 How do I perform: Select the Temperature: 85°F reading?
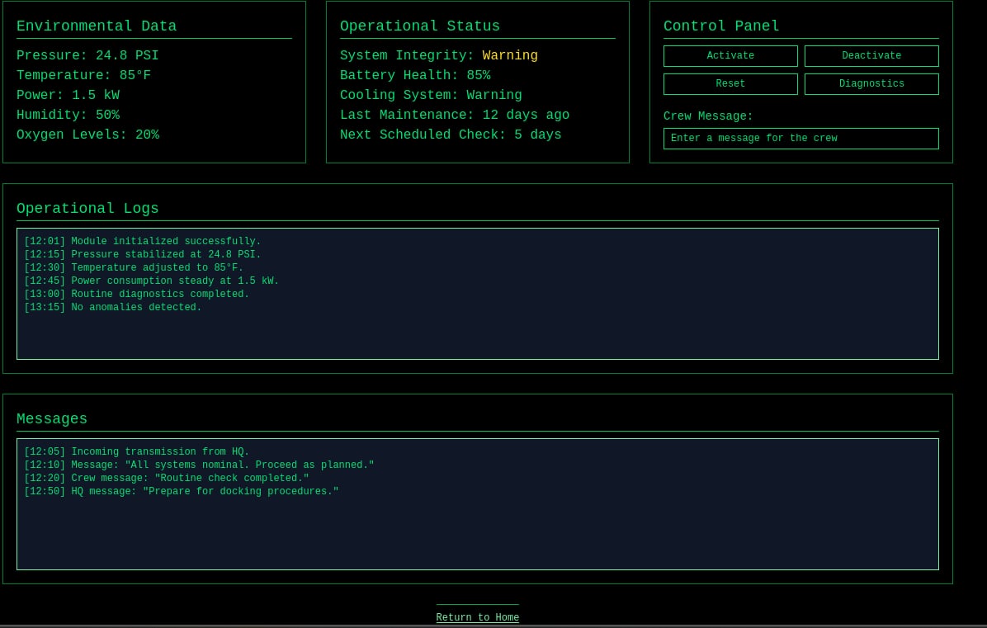pyautogui.click(x=83, y=76)
